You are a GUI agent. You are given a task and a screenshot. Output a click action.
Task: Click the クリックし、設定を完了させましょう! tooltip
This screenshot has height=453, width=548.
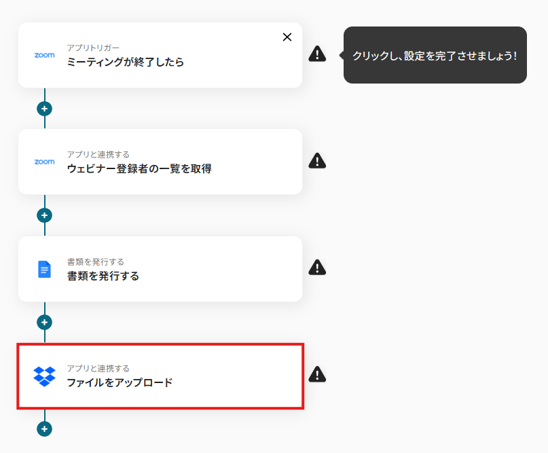tap(435, 55)
